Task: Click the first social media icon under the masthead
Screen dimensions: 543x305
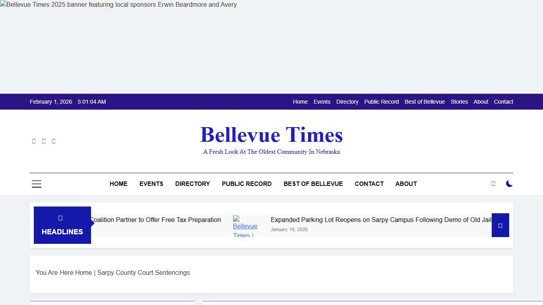Action: (34, 141)
